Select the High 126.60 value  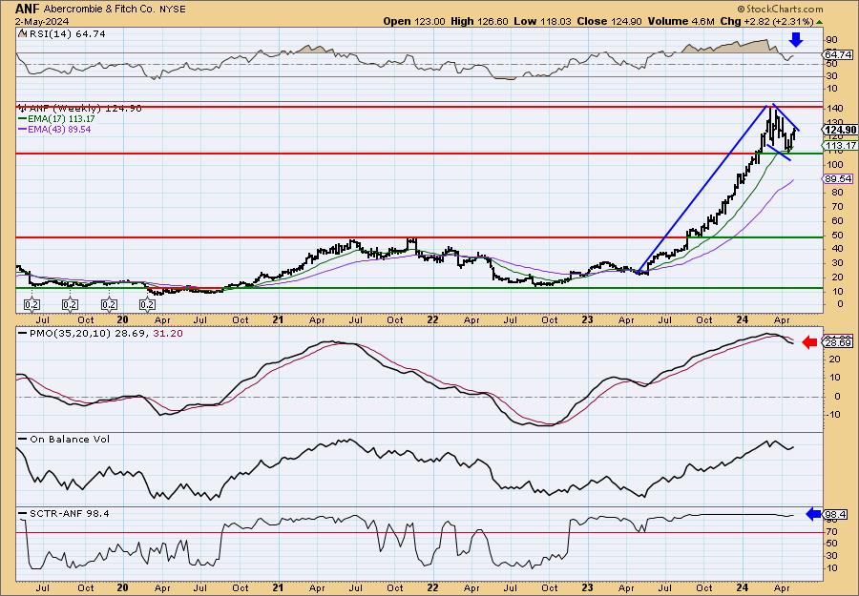pos(480,21)
